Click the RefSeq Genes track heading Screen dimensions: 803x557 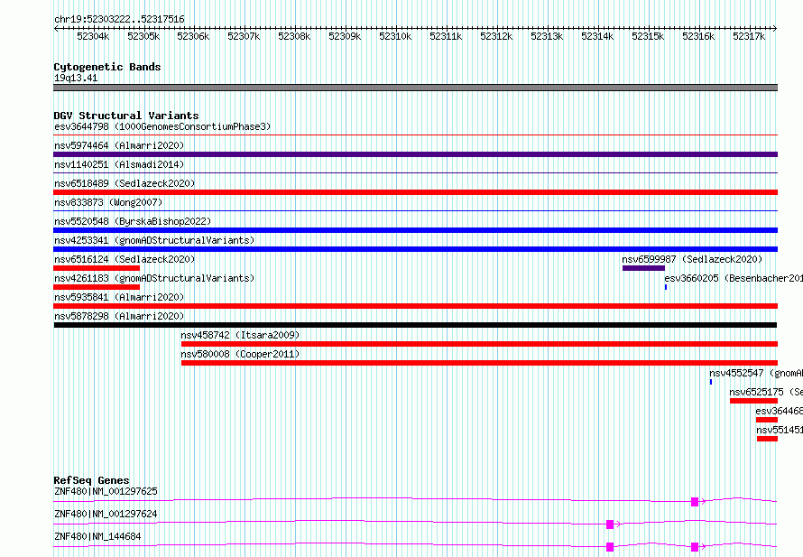92,480
